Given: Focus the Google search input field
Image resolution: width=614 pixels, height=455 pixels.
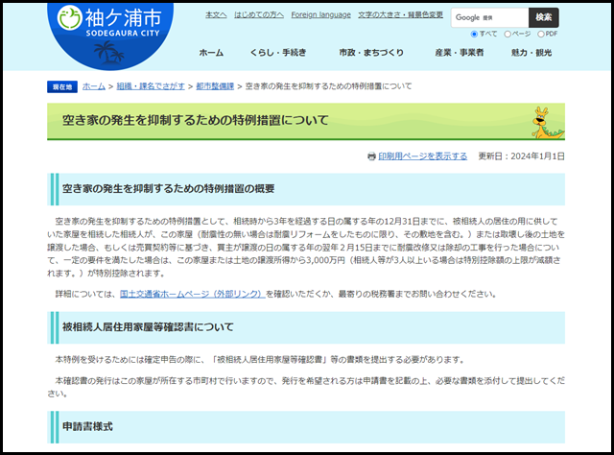Looking at the screenshot, I should click(490, 17).
